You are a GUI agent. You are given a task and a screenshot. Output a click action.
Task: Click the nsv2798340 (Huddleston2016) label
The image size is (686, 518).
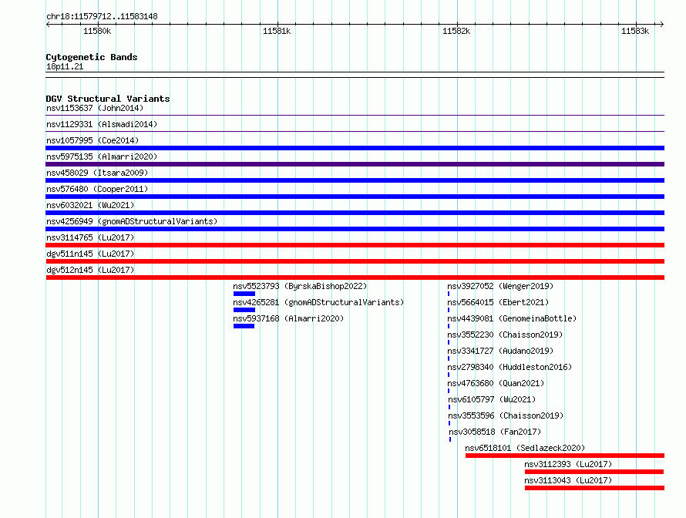(x=509, y=367)
